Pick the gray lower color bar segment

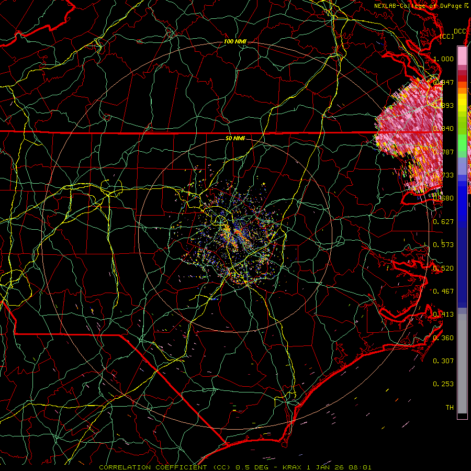(462, 364)
